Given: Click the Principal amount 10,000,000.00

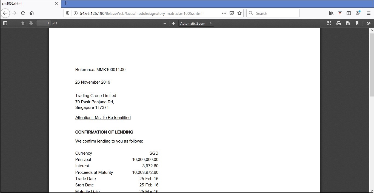Looking at the screenshot, I should (145, 160).
